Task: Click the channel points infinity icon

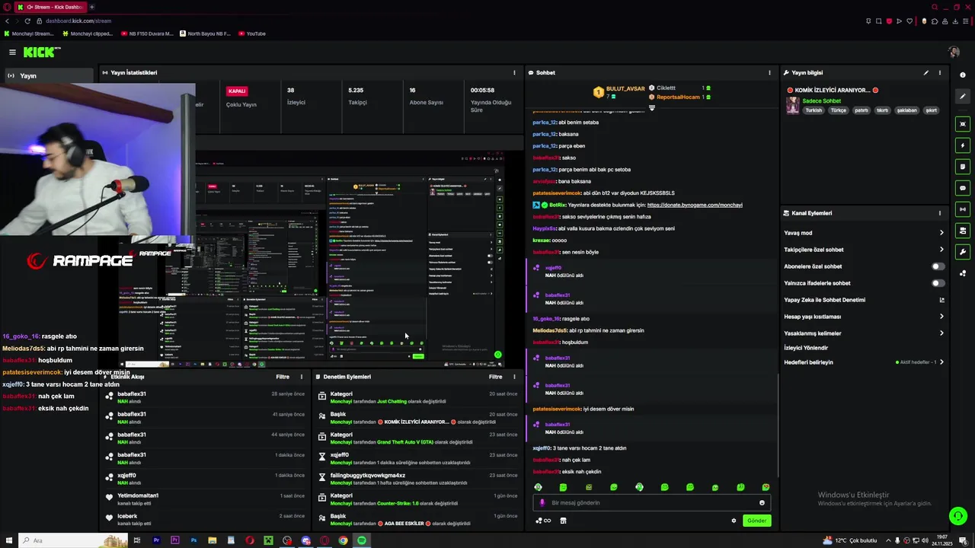Action: [543, 521]
